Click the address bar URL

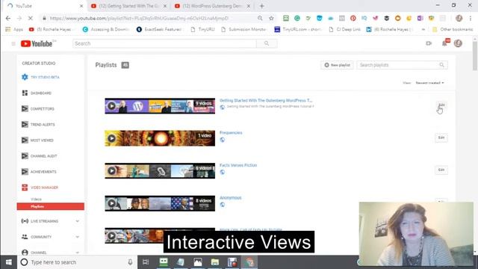[139, 18]
